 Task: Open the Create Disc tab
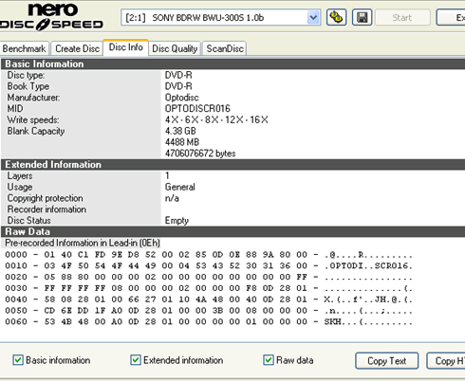[x=77, y=48]
